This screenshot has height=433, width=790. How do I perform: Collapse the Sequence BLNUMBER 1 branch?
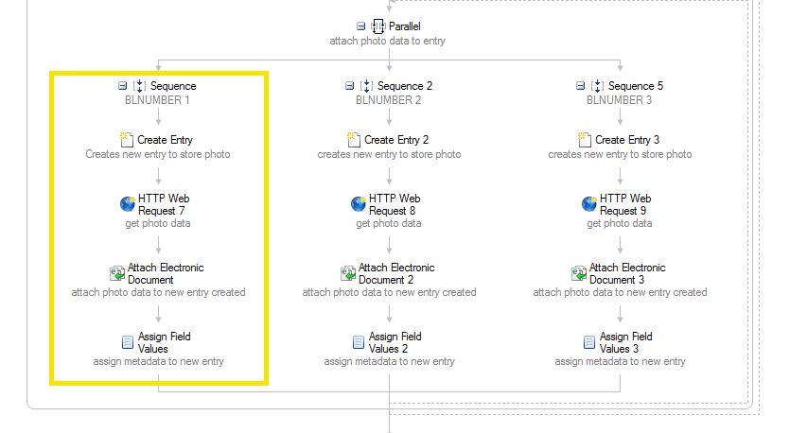coord(122,86)
